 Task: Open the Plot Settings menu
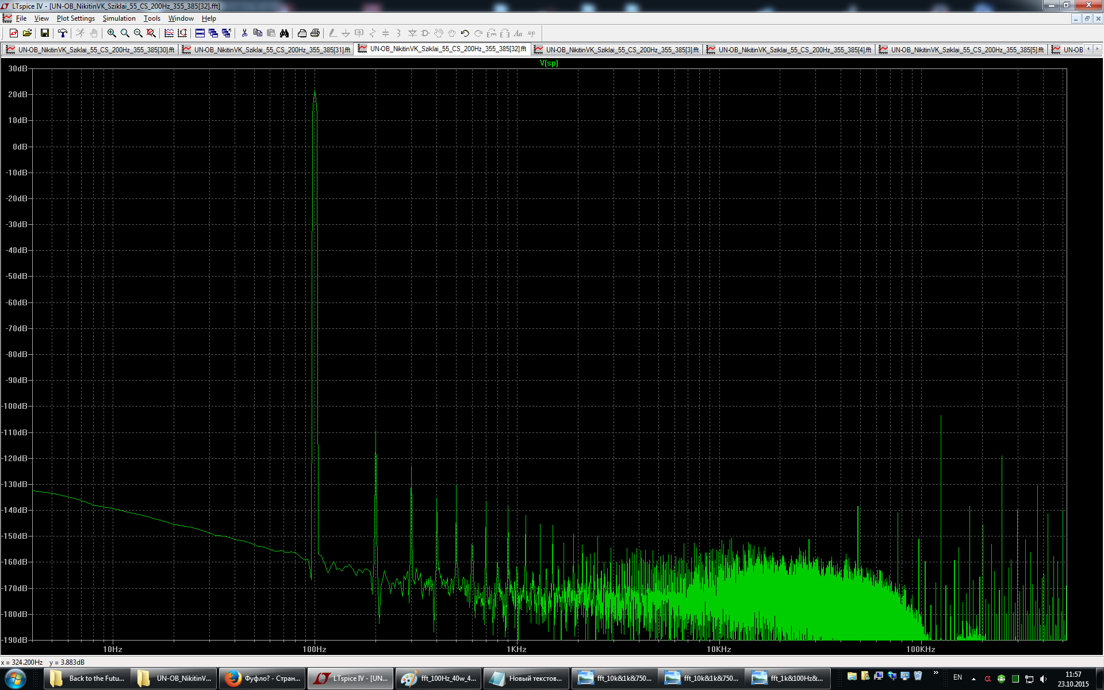pos(76,18)
